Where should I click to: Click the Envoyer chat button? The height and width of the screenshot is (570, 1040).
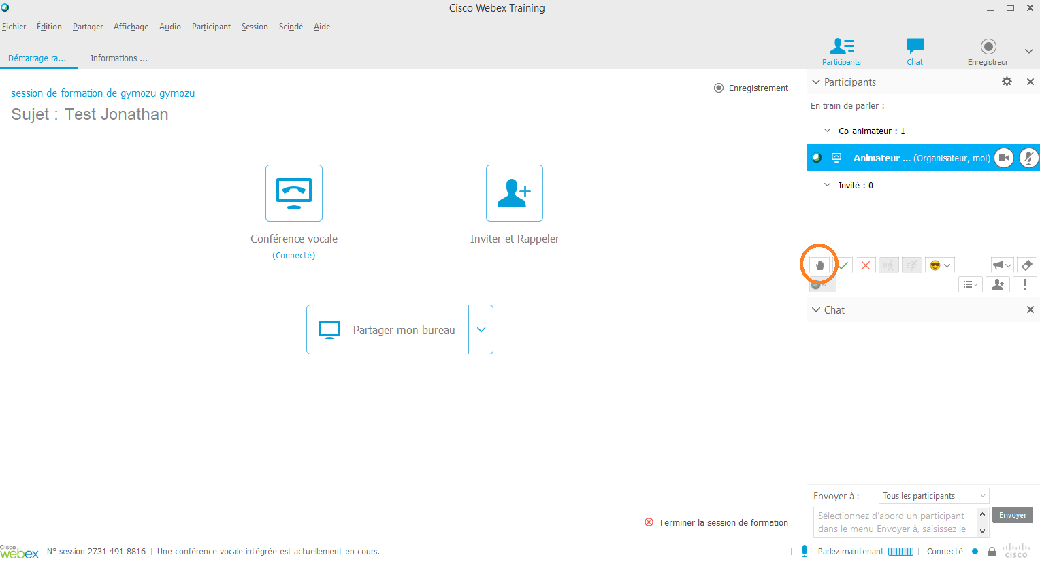click(1013, 515)
